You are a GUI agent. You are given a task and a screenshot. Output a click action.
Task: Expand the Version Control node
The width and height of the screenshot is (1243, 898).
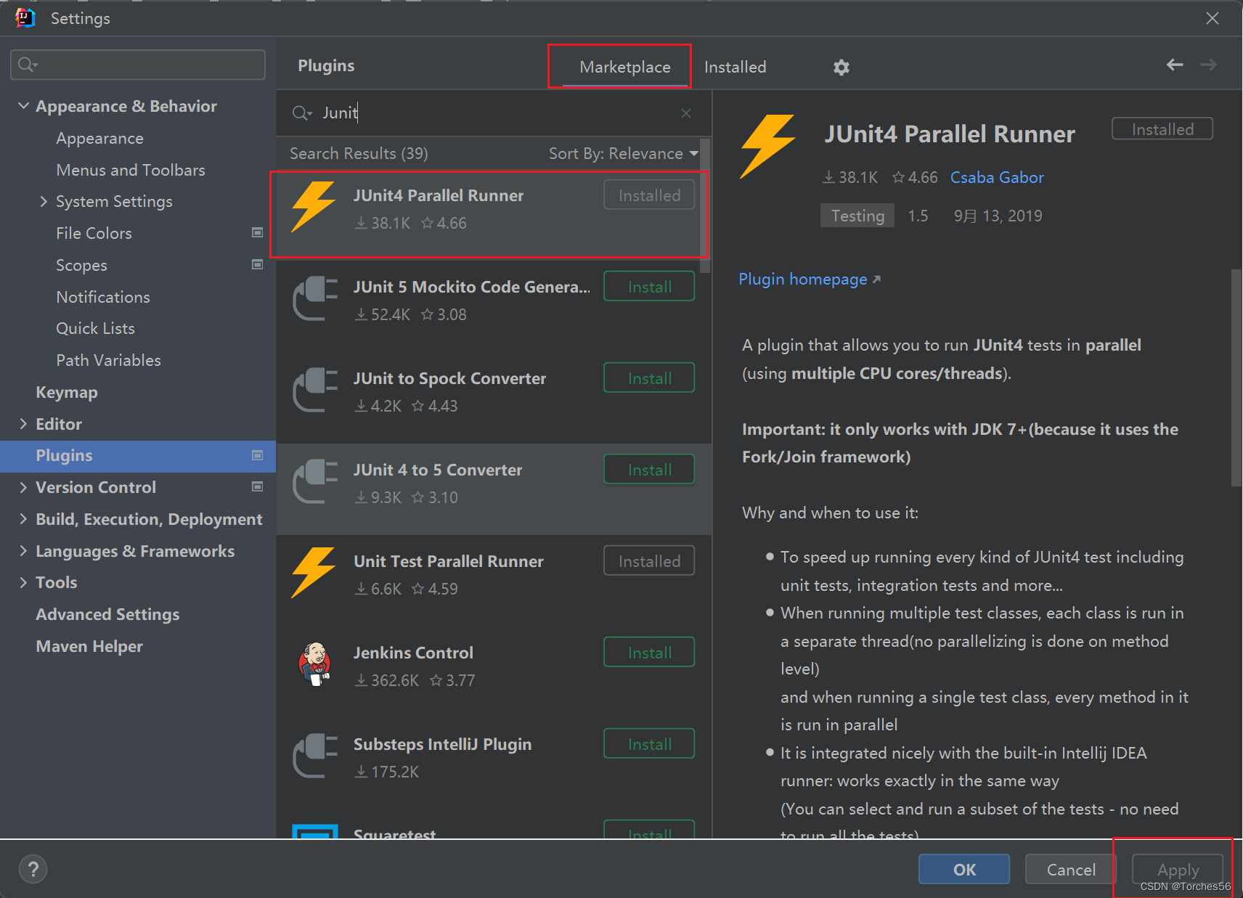click(x=23, y=487)
